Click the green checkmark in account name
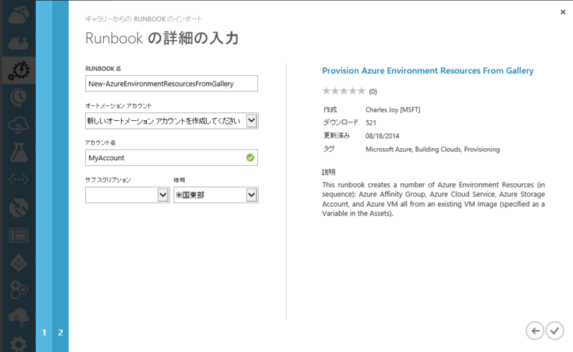The image size is (573, 352). click(250, 157)
